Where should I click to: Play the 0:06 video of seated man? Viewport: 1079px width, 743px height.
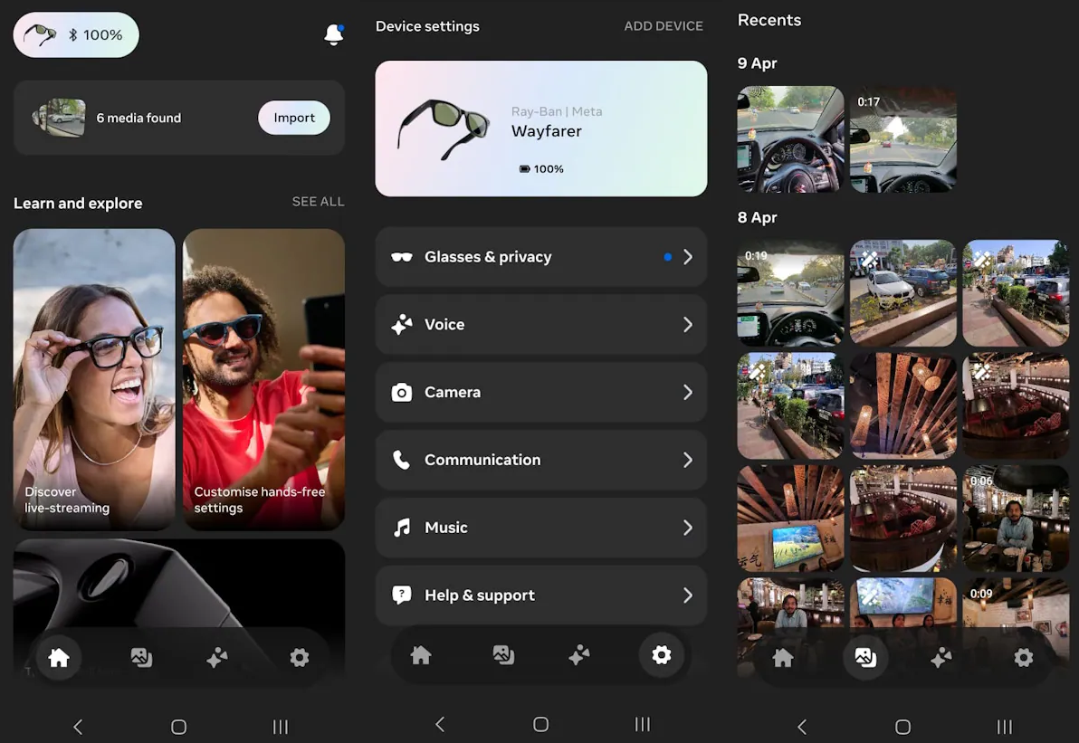1016,518
